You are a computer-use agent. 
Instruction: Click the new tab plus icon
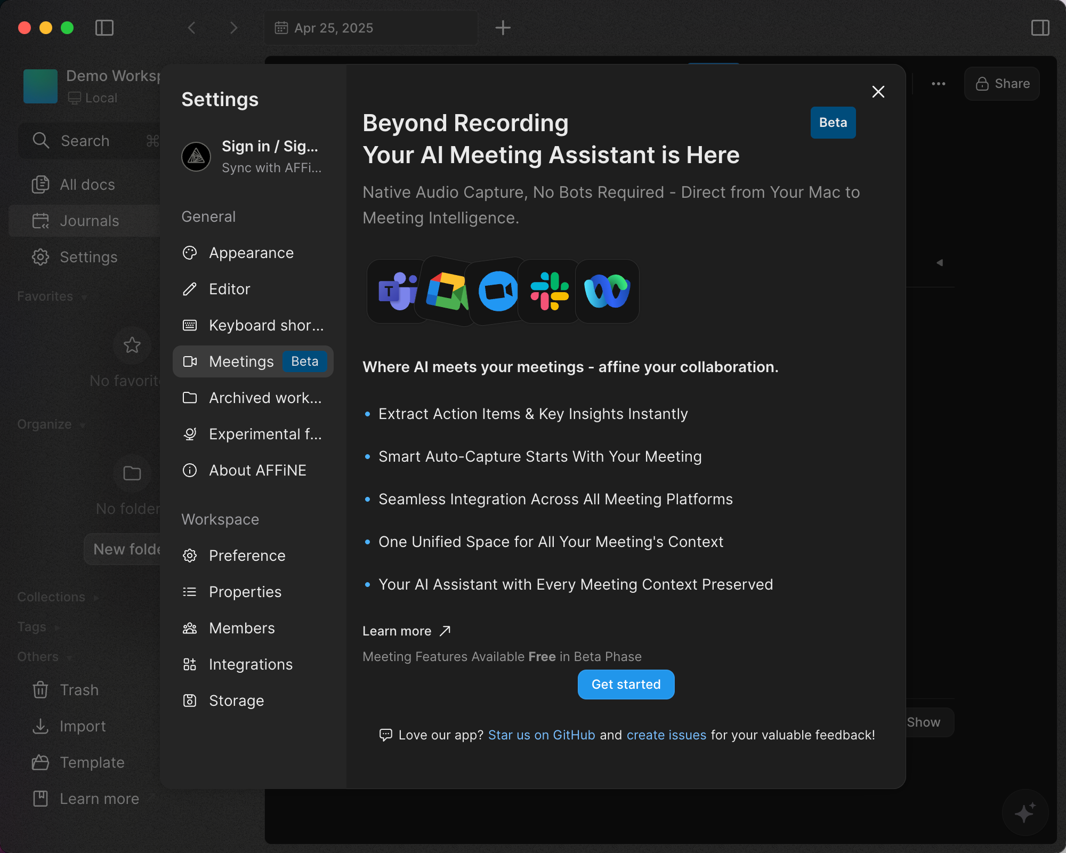(x=503, y=28)
